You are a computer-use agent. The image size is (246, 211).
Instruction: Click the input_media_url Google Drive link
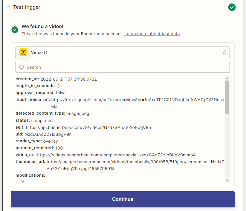click(135, 99)
